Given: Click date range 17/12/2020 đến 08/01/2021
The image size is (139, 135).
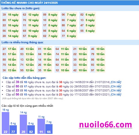Looking at the screenshot, I should tap(92, 95).
